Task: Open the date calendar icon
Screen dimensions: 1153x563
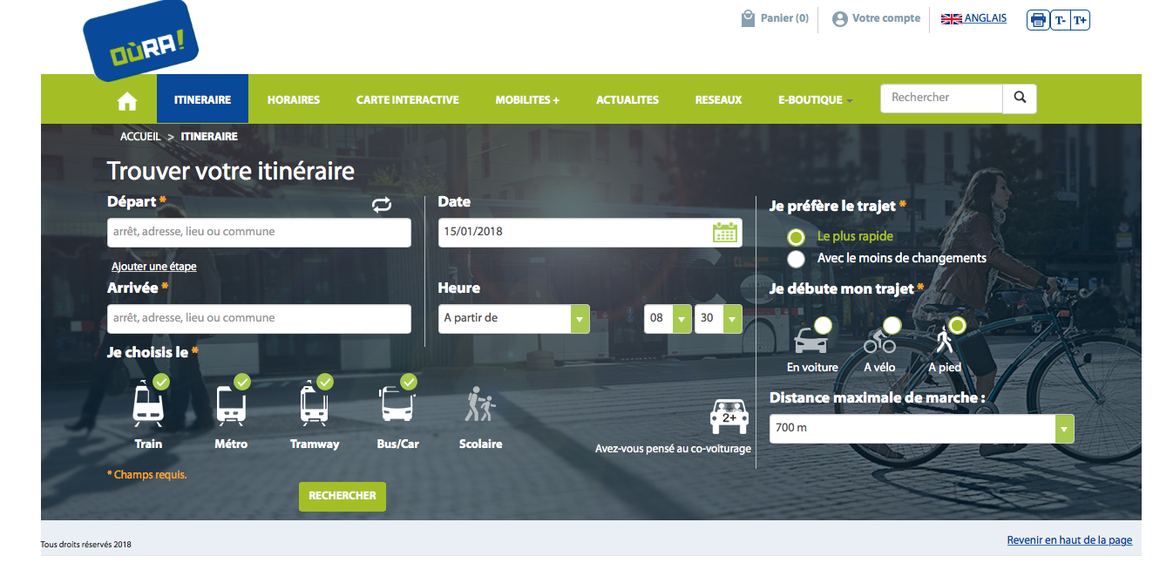Action: coord(725,232)
